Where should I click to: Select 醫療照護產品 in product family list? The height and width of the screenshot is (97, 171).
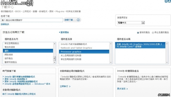pos(28,62)
